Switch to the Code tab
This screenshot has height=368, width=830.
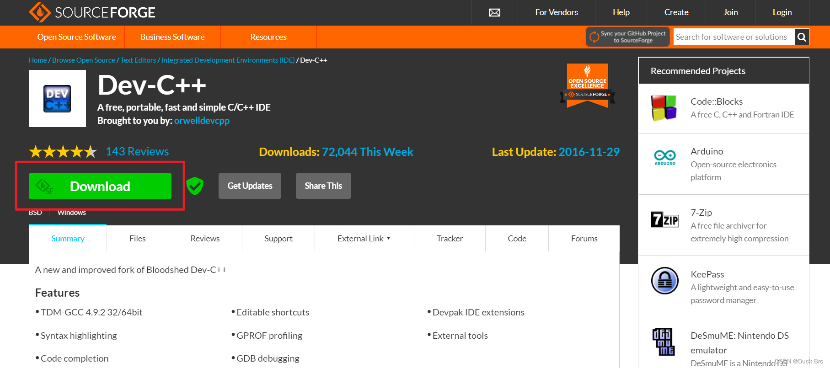(517, 239)
